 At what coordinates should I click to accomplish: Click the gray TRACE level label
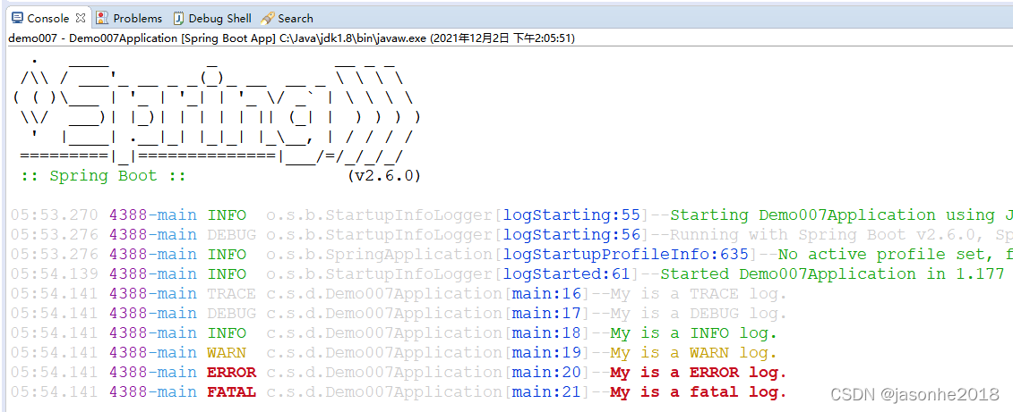pyautogui.click(x=231, y=294)
